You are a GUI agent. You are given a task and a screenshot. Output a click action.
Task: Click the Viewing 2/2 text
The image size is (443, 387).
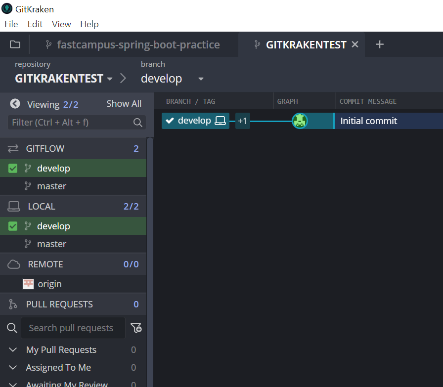click(53, 104)
